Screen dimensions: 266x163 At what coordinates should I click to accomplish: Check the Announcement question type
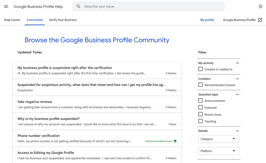(x=201, y=101)
